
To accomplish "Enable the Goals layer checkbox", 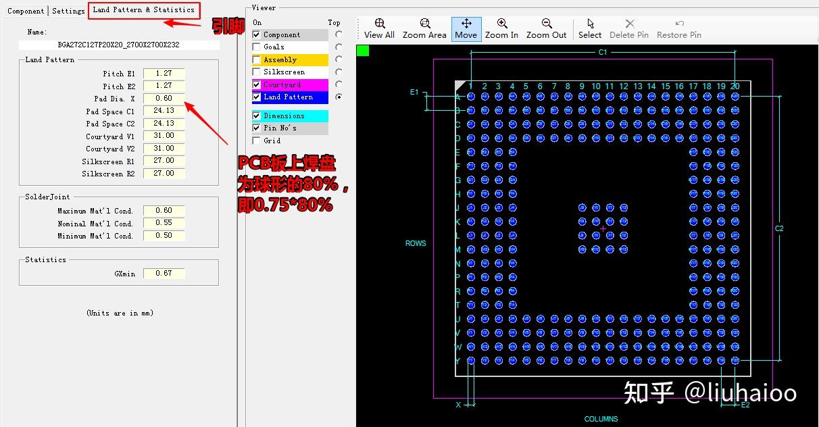I will point(256,47).
